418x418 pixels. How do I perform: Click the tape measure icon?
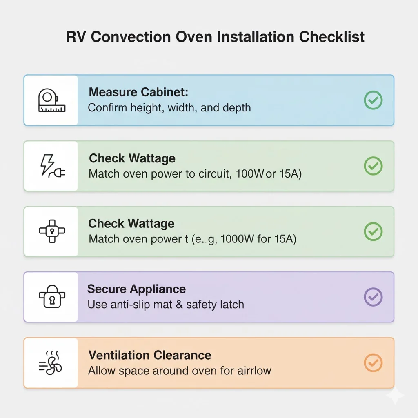tap(51, 100)
